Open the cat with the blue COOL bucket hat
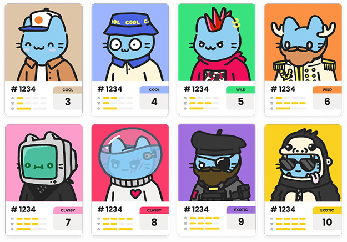Screen dimensions: 347x242 click(x=130, y=43)
